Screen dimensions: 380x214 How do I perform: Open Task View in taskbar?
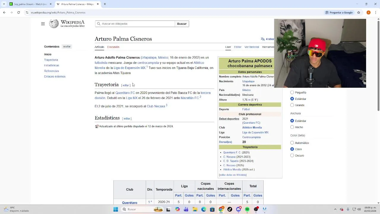coord(168,210)
